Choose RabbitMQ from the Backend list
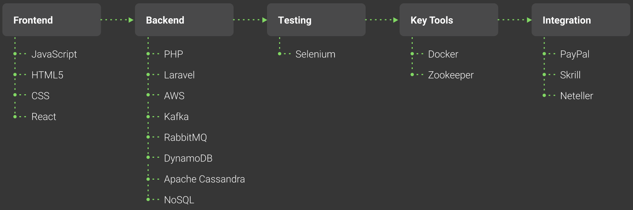Viewport: 633px width, 210px height. (186, 137)
